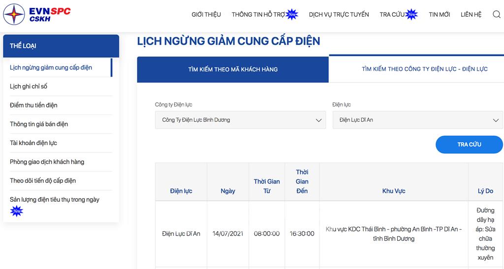
Task: Click the Ngày column header
Action: pyautogui.click(x=228, y=191)
